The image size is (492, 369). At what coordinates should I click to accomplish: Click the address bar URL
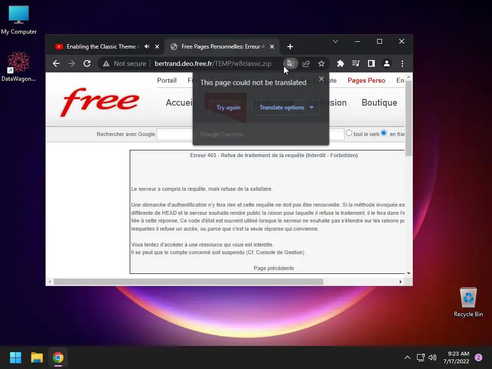point(213,64)
